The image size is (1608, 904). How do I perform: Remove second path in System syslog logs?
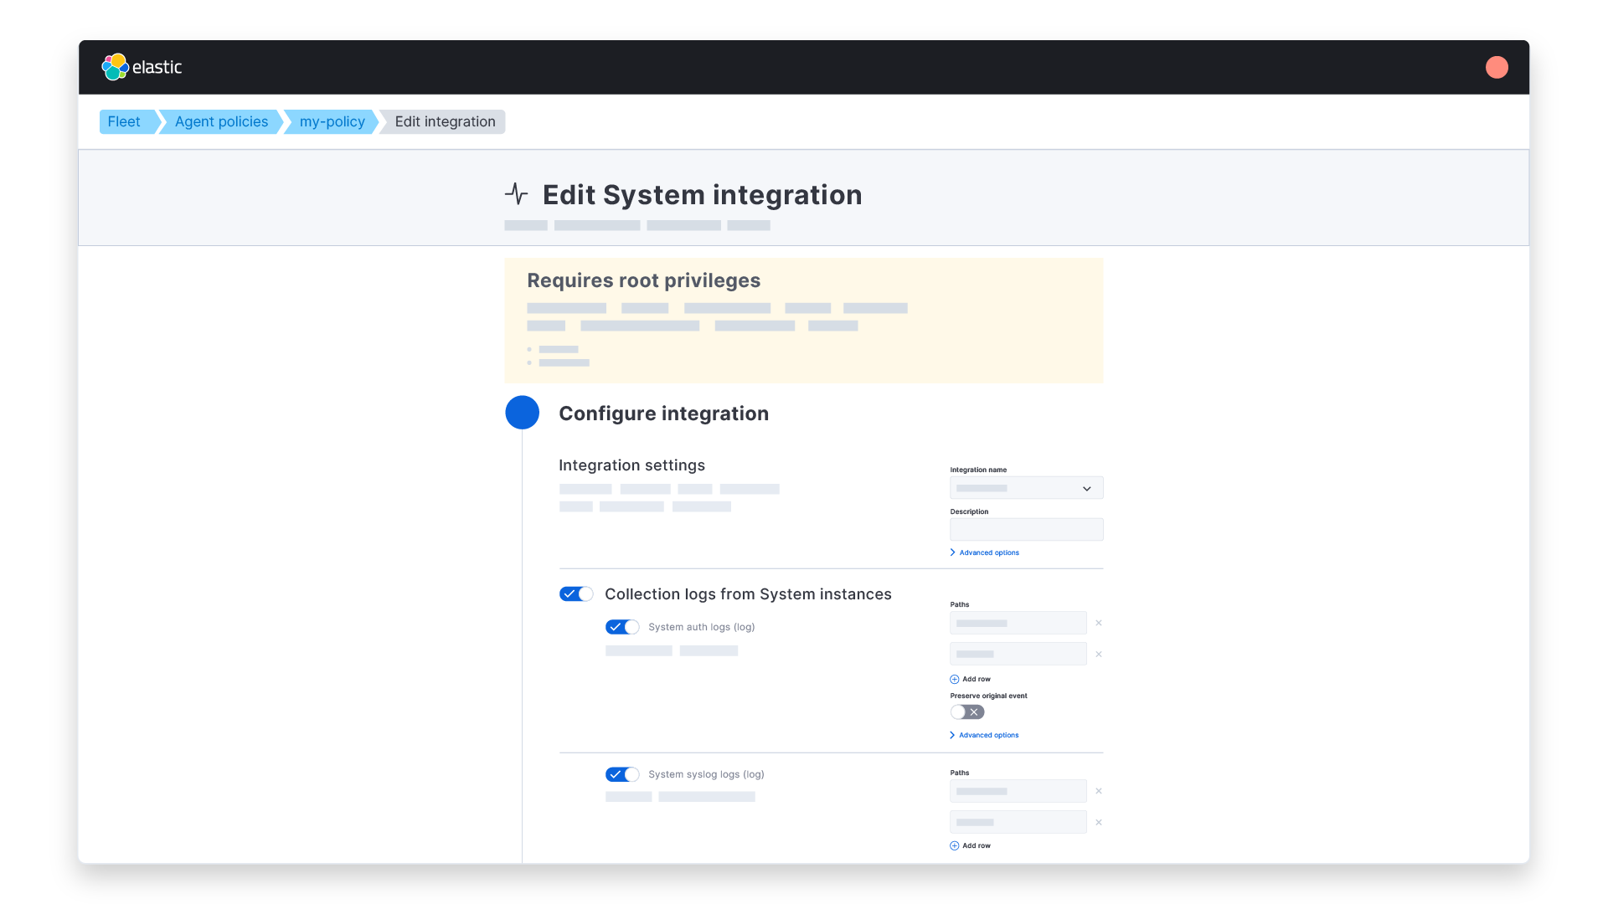click(x=1099, y=822)
